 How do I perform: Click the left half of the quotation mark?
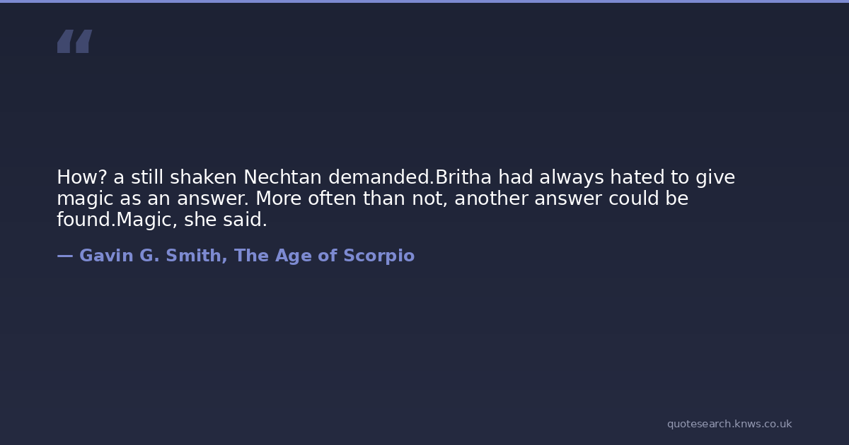(x=65, y=42)
